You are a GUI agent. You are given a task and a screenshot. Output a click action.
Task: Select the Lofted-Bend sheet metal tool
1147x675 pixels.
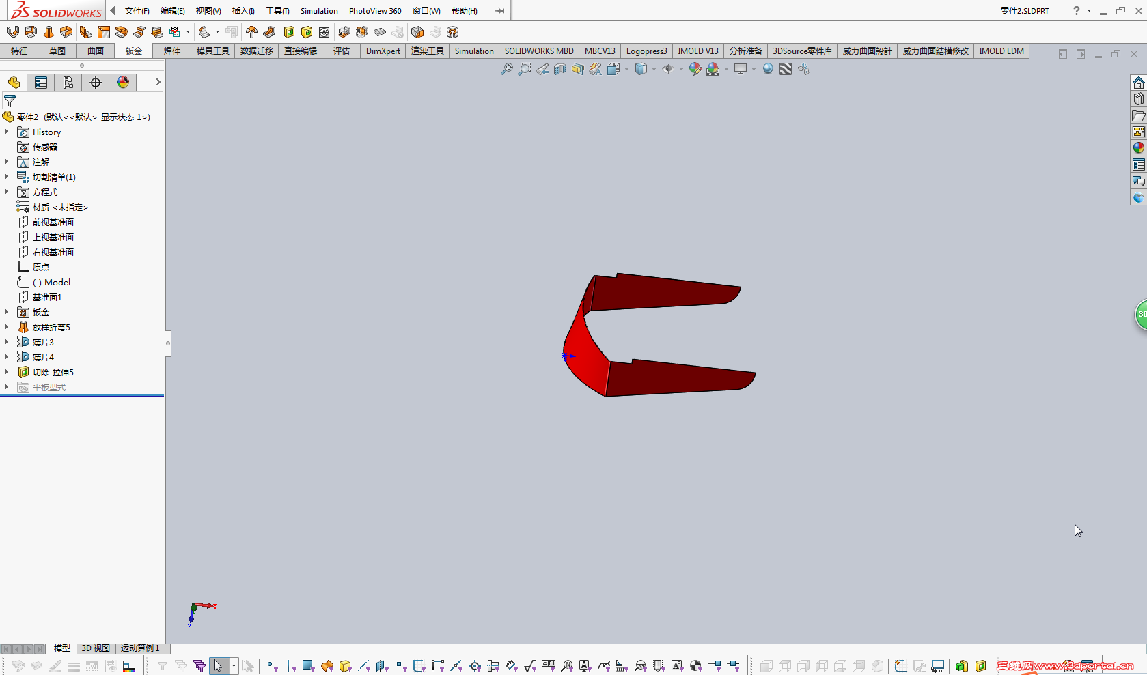point(49,32)
